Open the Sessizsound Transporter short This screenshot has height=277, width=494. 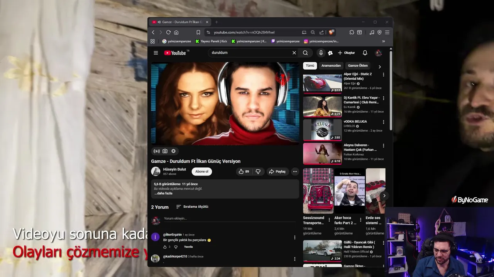pyautogui.click(x=318, y=191)
